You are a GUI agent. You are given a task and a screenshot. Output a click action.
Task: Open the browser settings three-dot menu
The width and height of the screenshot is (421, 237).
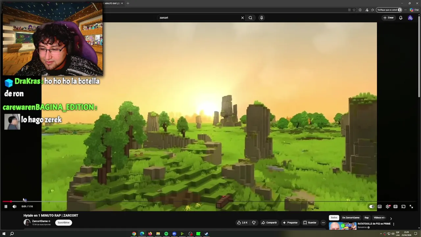coord(405,10)
